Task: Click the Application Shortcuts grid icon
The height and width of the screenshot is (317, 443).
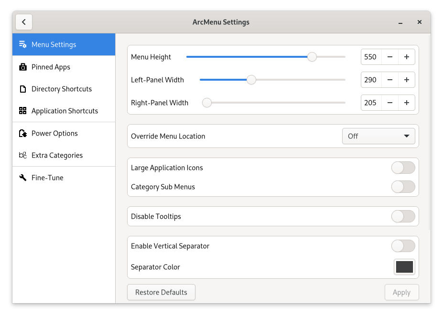Action: click(22, 111)
